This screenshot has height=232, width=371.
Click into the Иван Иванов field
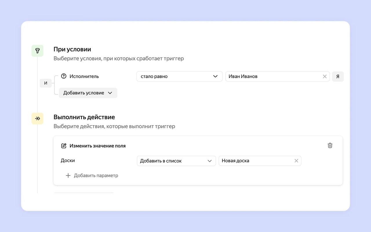[272, 77]
